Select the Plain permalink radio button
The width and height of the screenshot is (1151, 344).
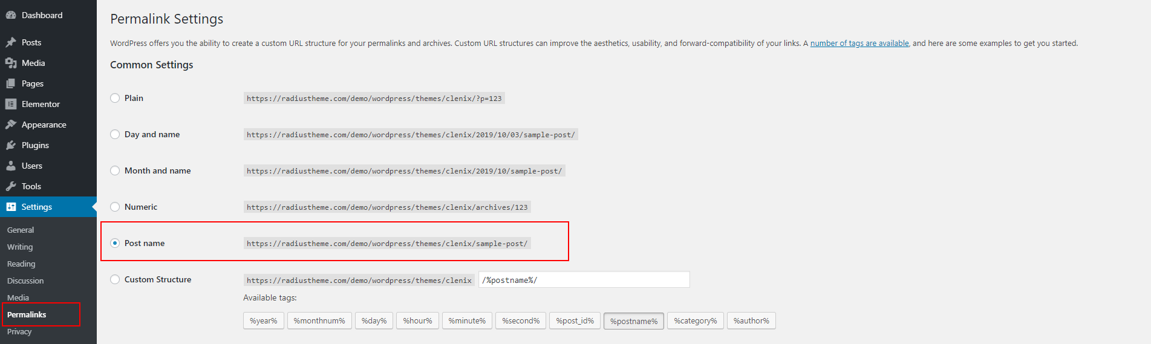point(115,98)
